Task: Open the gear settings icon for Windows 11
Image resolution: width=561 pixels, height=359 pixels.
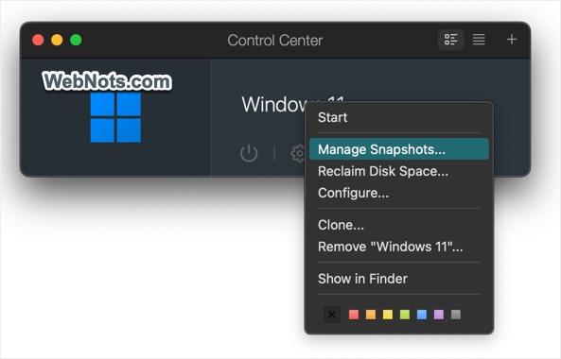Action: point(298,154)
